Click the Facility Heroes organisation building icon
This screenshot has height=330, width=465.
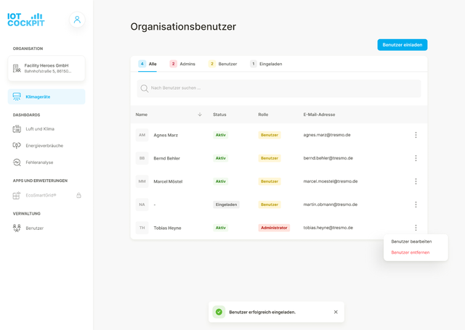click(x=17, y=68)
